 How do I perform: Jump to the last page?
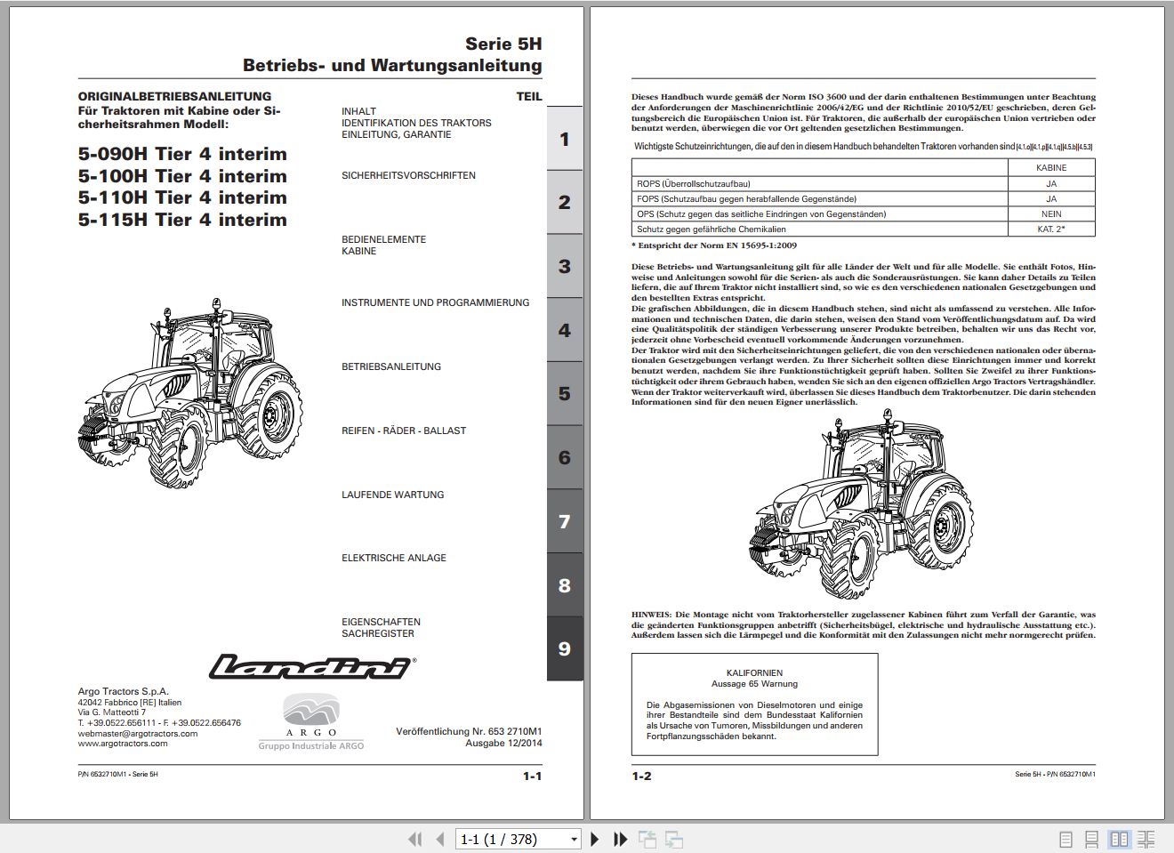point(621,839)
